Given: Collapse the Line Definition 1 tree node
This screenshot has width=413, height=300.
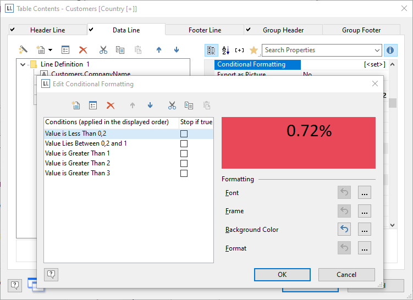Looking at the screenshot, I should point(23,64).
